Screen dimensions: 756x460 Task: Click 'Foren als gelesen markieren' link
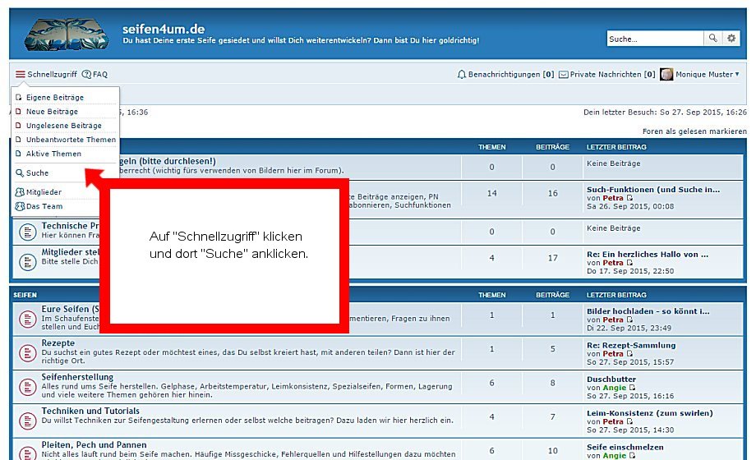pyautogui.click(x=694, y=131)
